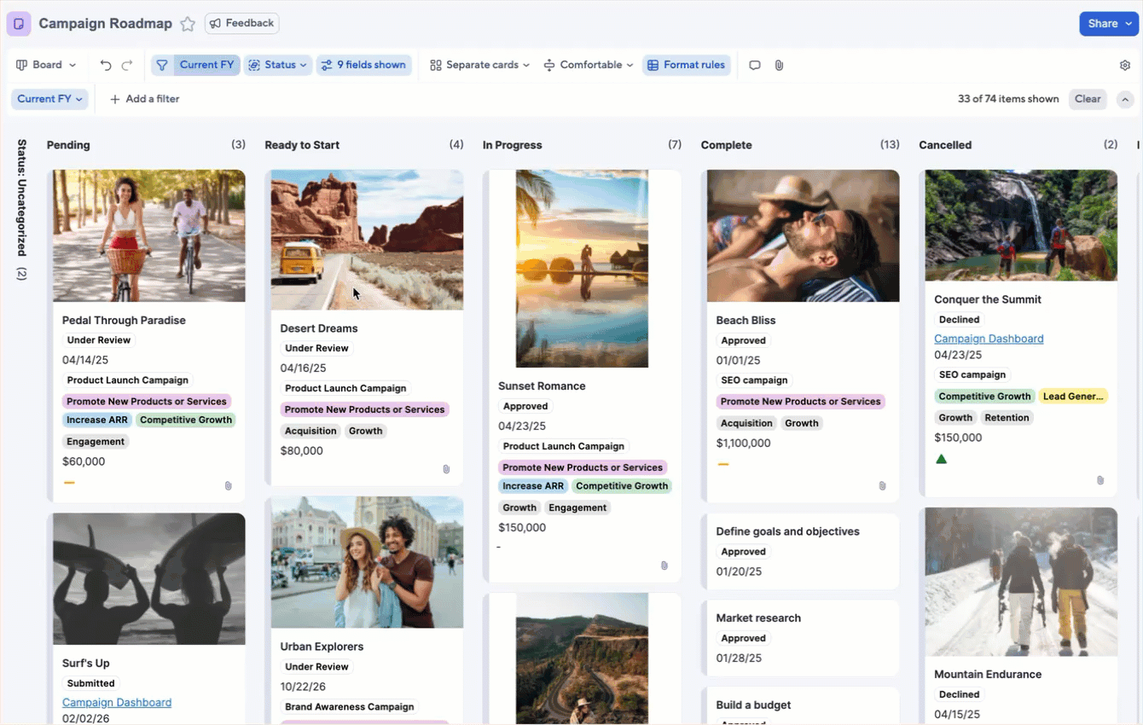Image resolution: width=1143 pixels, height=725 pixels.
Task: Clear the active filters
Action: click(1088, 99)
